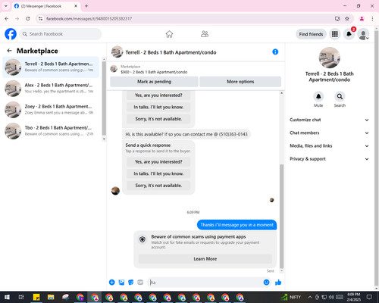This screenshot has height=303, width=379.
Task: Open the emoji picker in message box
Action: (x=266, y=283)
